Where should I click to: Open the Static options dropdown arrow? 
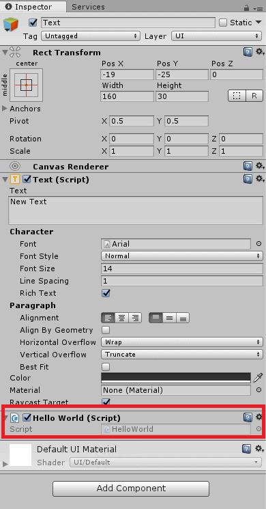click(x=258, y=22)
